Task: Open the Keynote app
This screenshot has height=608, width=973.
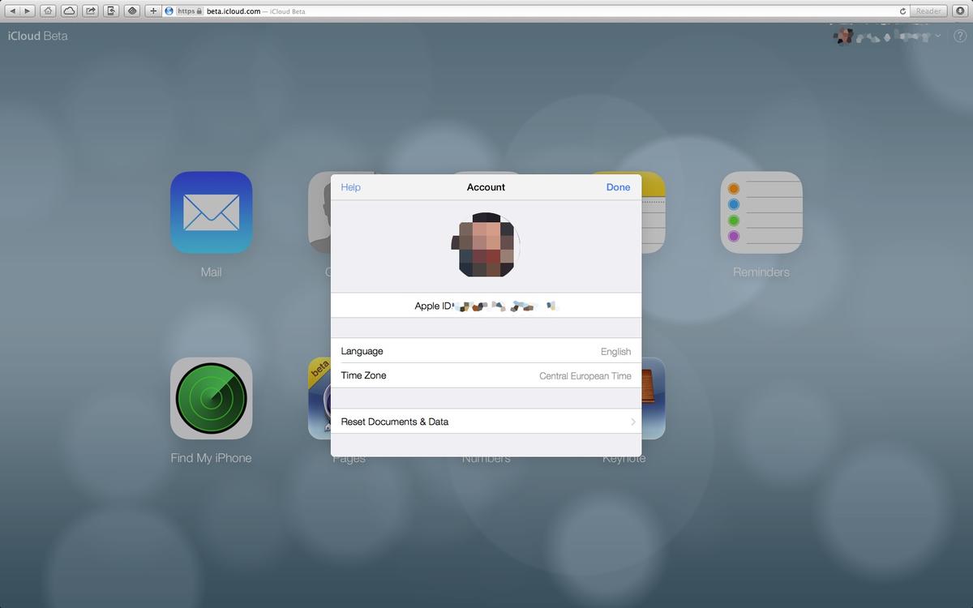Action: tap(654, 398)
